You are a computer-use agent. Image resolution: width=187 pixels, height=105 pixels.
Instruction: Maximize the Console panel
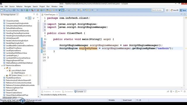tap(185, 91)
